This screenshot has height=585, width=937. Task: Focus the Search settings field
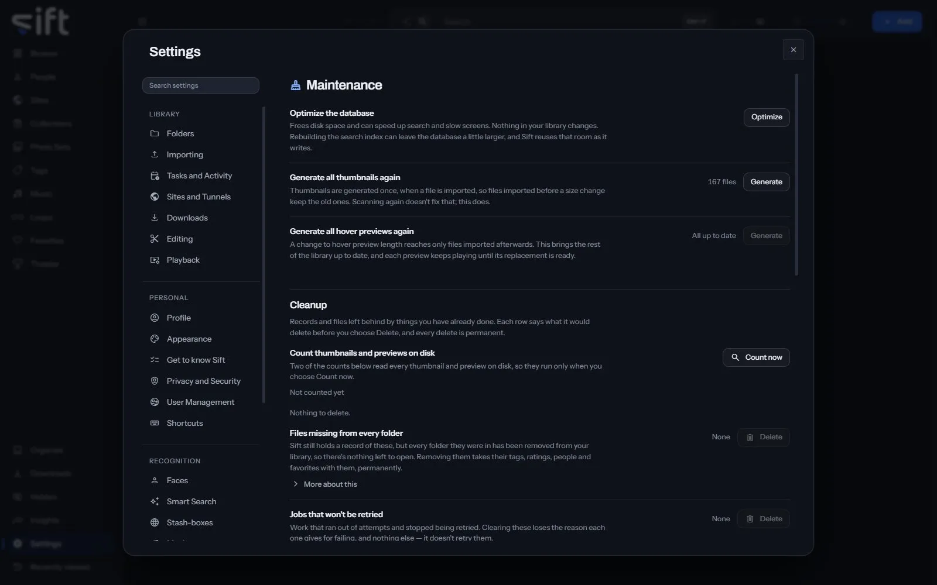click(x=201, y=85)
